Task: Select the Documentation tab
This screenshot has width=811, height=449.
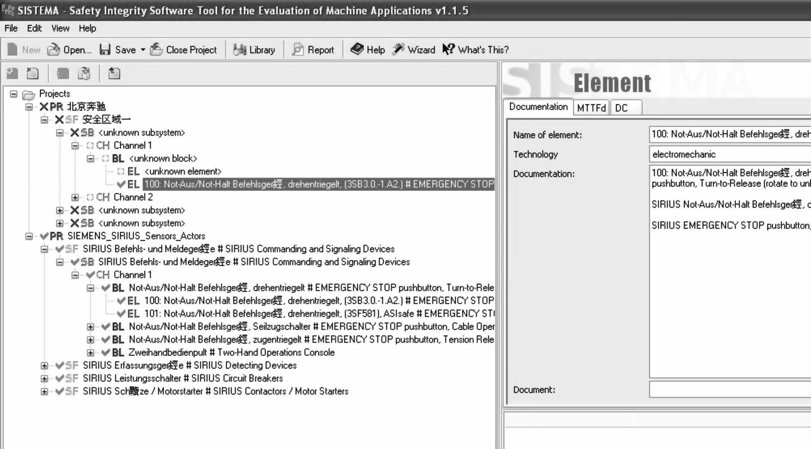Action: [538, 107]
